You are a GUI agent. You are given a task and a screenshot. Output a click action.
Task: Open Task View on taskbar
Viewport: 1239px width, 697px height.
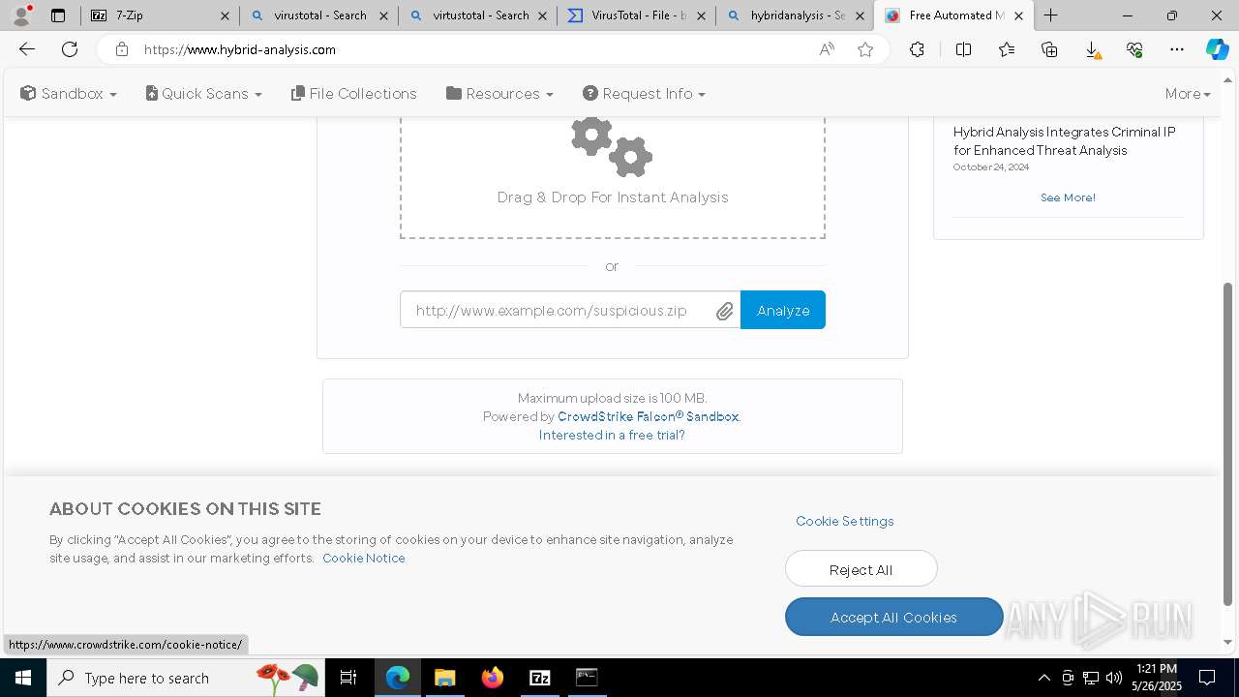348,678
